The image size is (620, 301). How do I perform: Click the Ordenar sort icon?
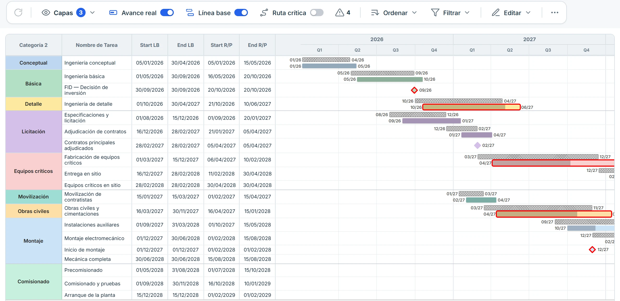[x=375, y=12]
